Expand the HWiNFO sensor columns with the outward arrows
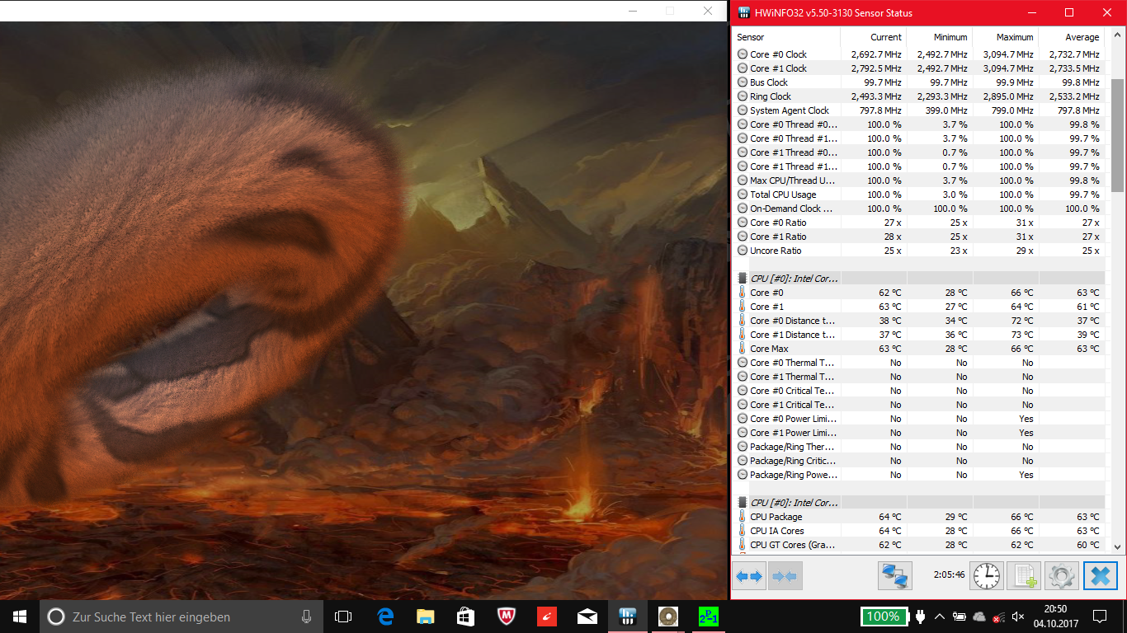The height and width of the screenshot is (633, 1127). click(x=749, y=576)
